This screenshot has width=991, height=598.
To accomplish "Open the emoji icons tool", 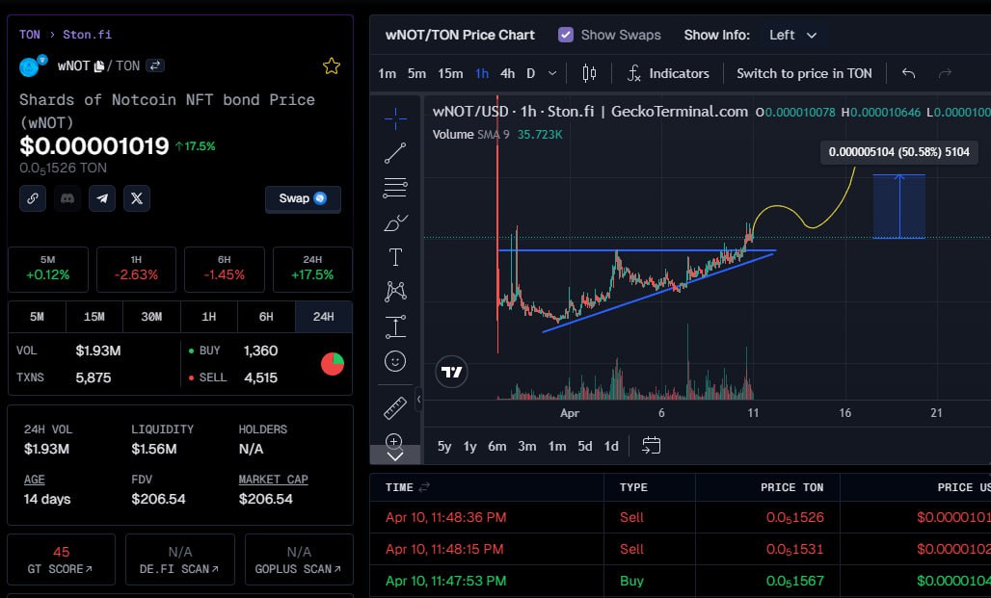I will [x=395, y=361].
